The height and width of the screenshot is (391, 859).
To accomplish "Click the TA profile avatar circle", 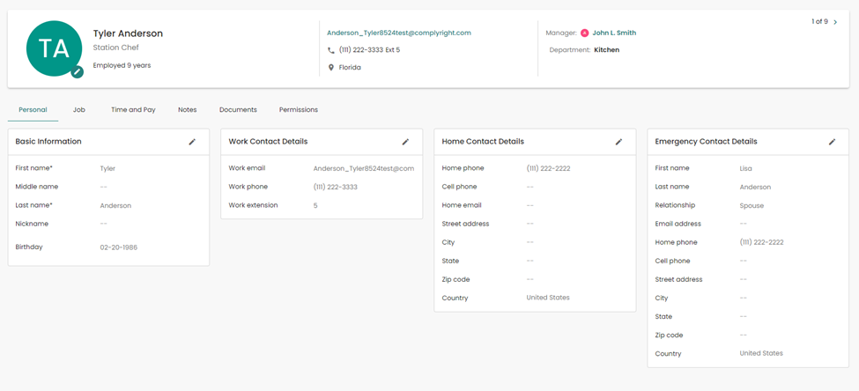I will (x=54, y=48).
